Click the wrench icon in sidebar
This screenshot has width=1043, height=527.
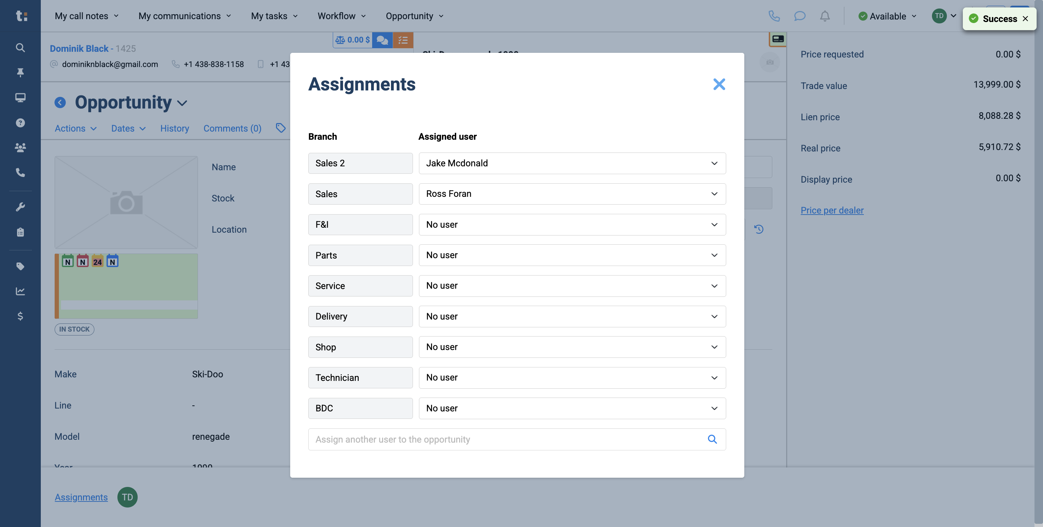coord(20,207)
